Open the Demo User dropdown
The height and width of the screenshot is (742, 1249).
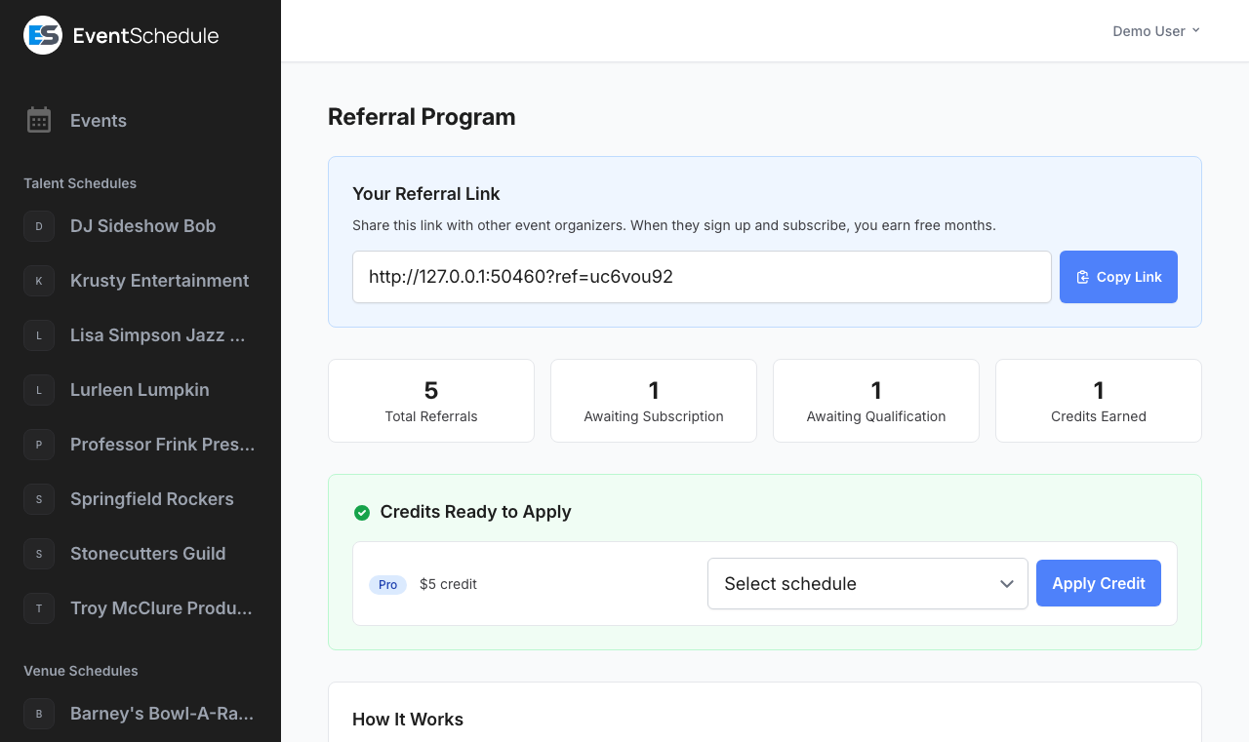tap(1155, 30)
